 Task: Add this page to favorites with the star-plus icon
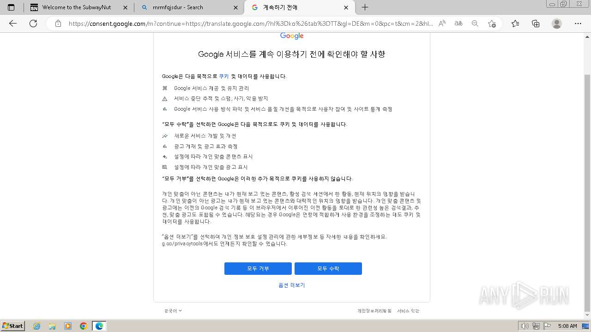(x=492, y=24)
